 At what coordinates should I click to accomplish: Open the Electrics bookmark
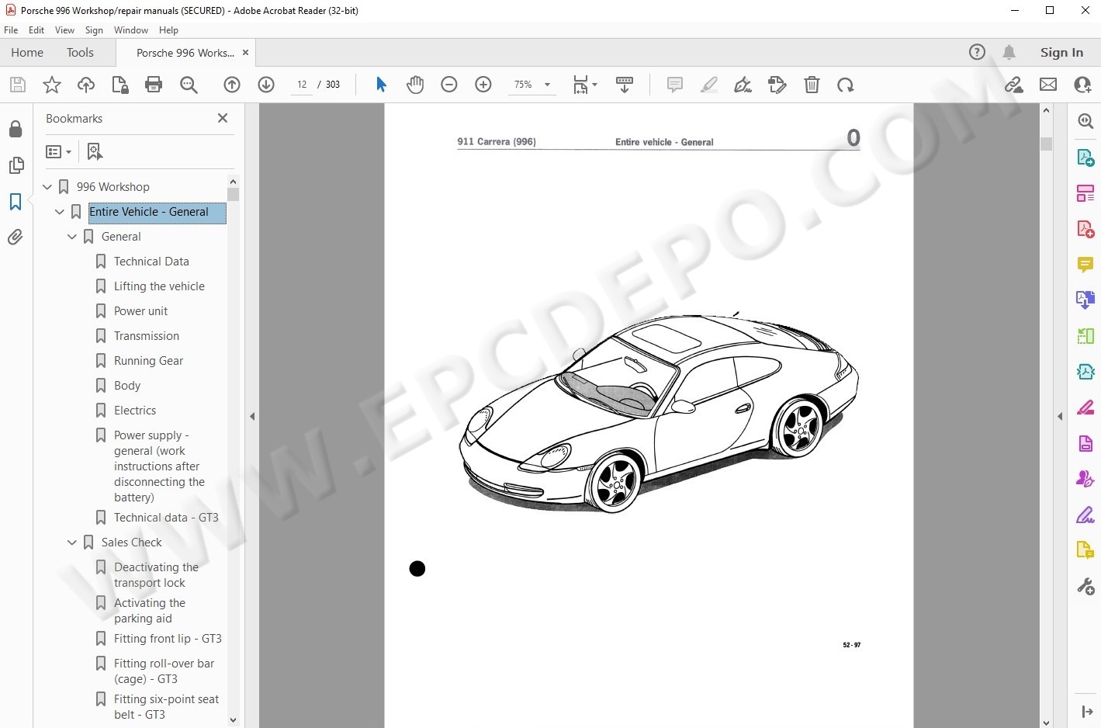pos(135,411)
